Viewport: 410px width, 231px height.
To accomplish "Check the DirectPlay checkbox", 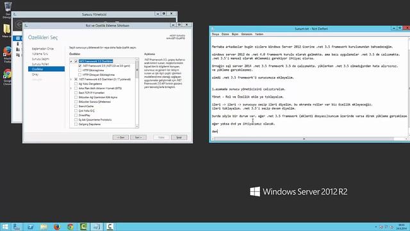I will point(76,116).
